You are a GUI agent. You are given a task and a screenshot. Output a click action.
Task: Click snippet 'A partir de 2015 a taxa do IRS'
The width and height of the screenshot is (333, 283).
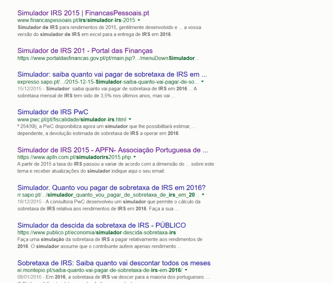tap(116, 168)
